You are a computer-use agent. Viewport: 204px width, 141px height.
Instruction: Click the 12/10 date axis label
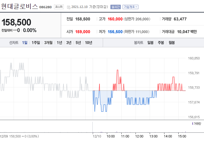97,136
